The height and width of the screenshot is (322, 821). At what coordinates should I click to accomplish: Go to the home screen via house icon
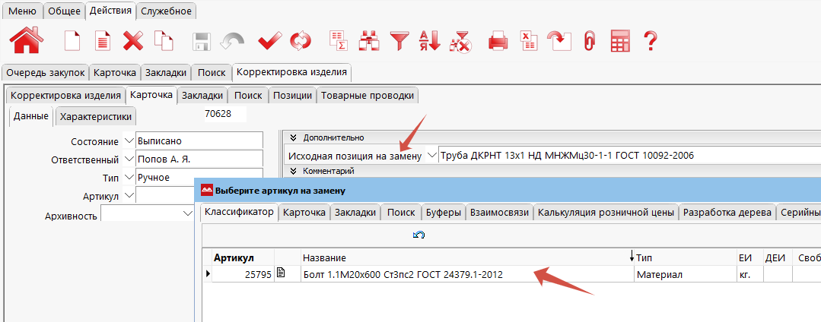[24, 40]
